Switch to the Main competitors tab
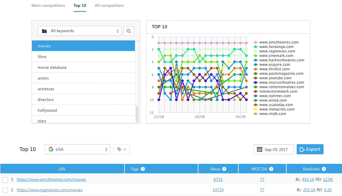The image size is (342, 196). [48, 5]
